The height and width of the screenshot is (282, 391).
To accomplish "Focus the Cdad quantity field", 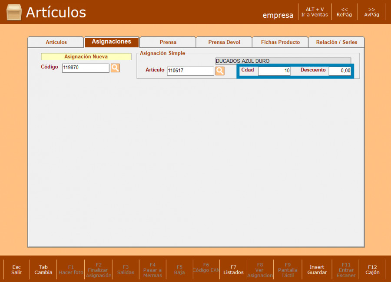I will click(274, 71).
